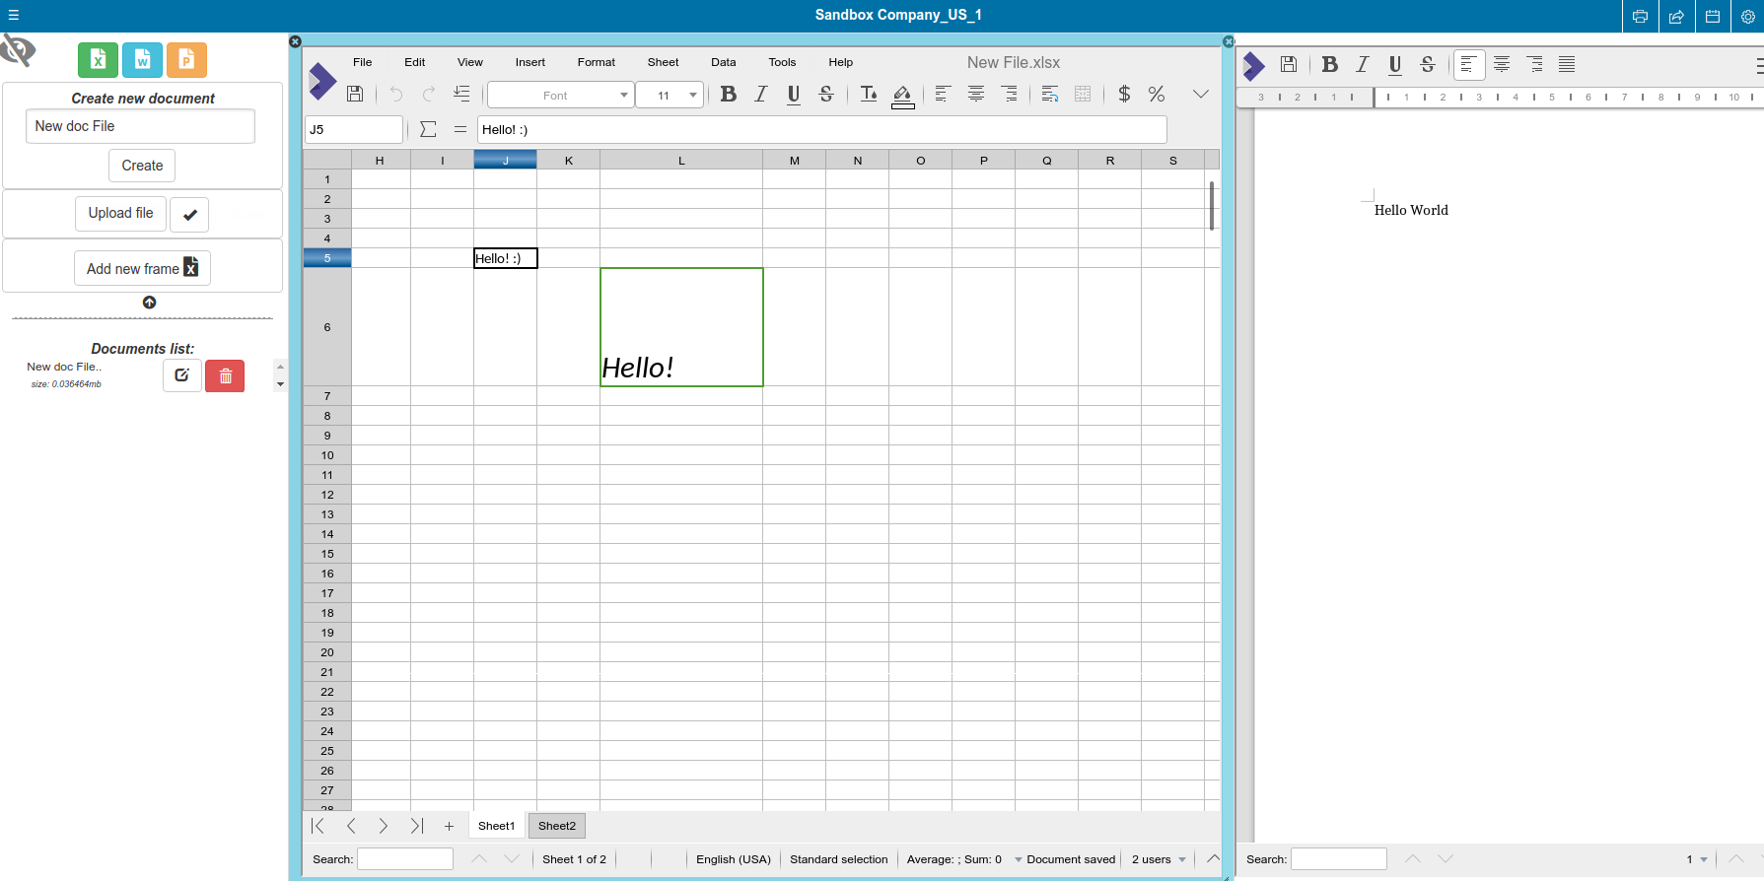Click the red delete document trash icon
This screenshot has height=881, width=1764.
click(x=225, y=375)
